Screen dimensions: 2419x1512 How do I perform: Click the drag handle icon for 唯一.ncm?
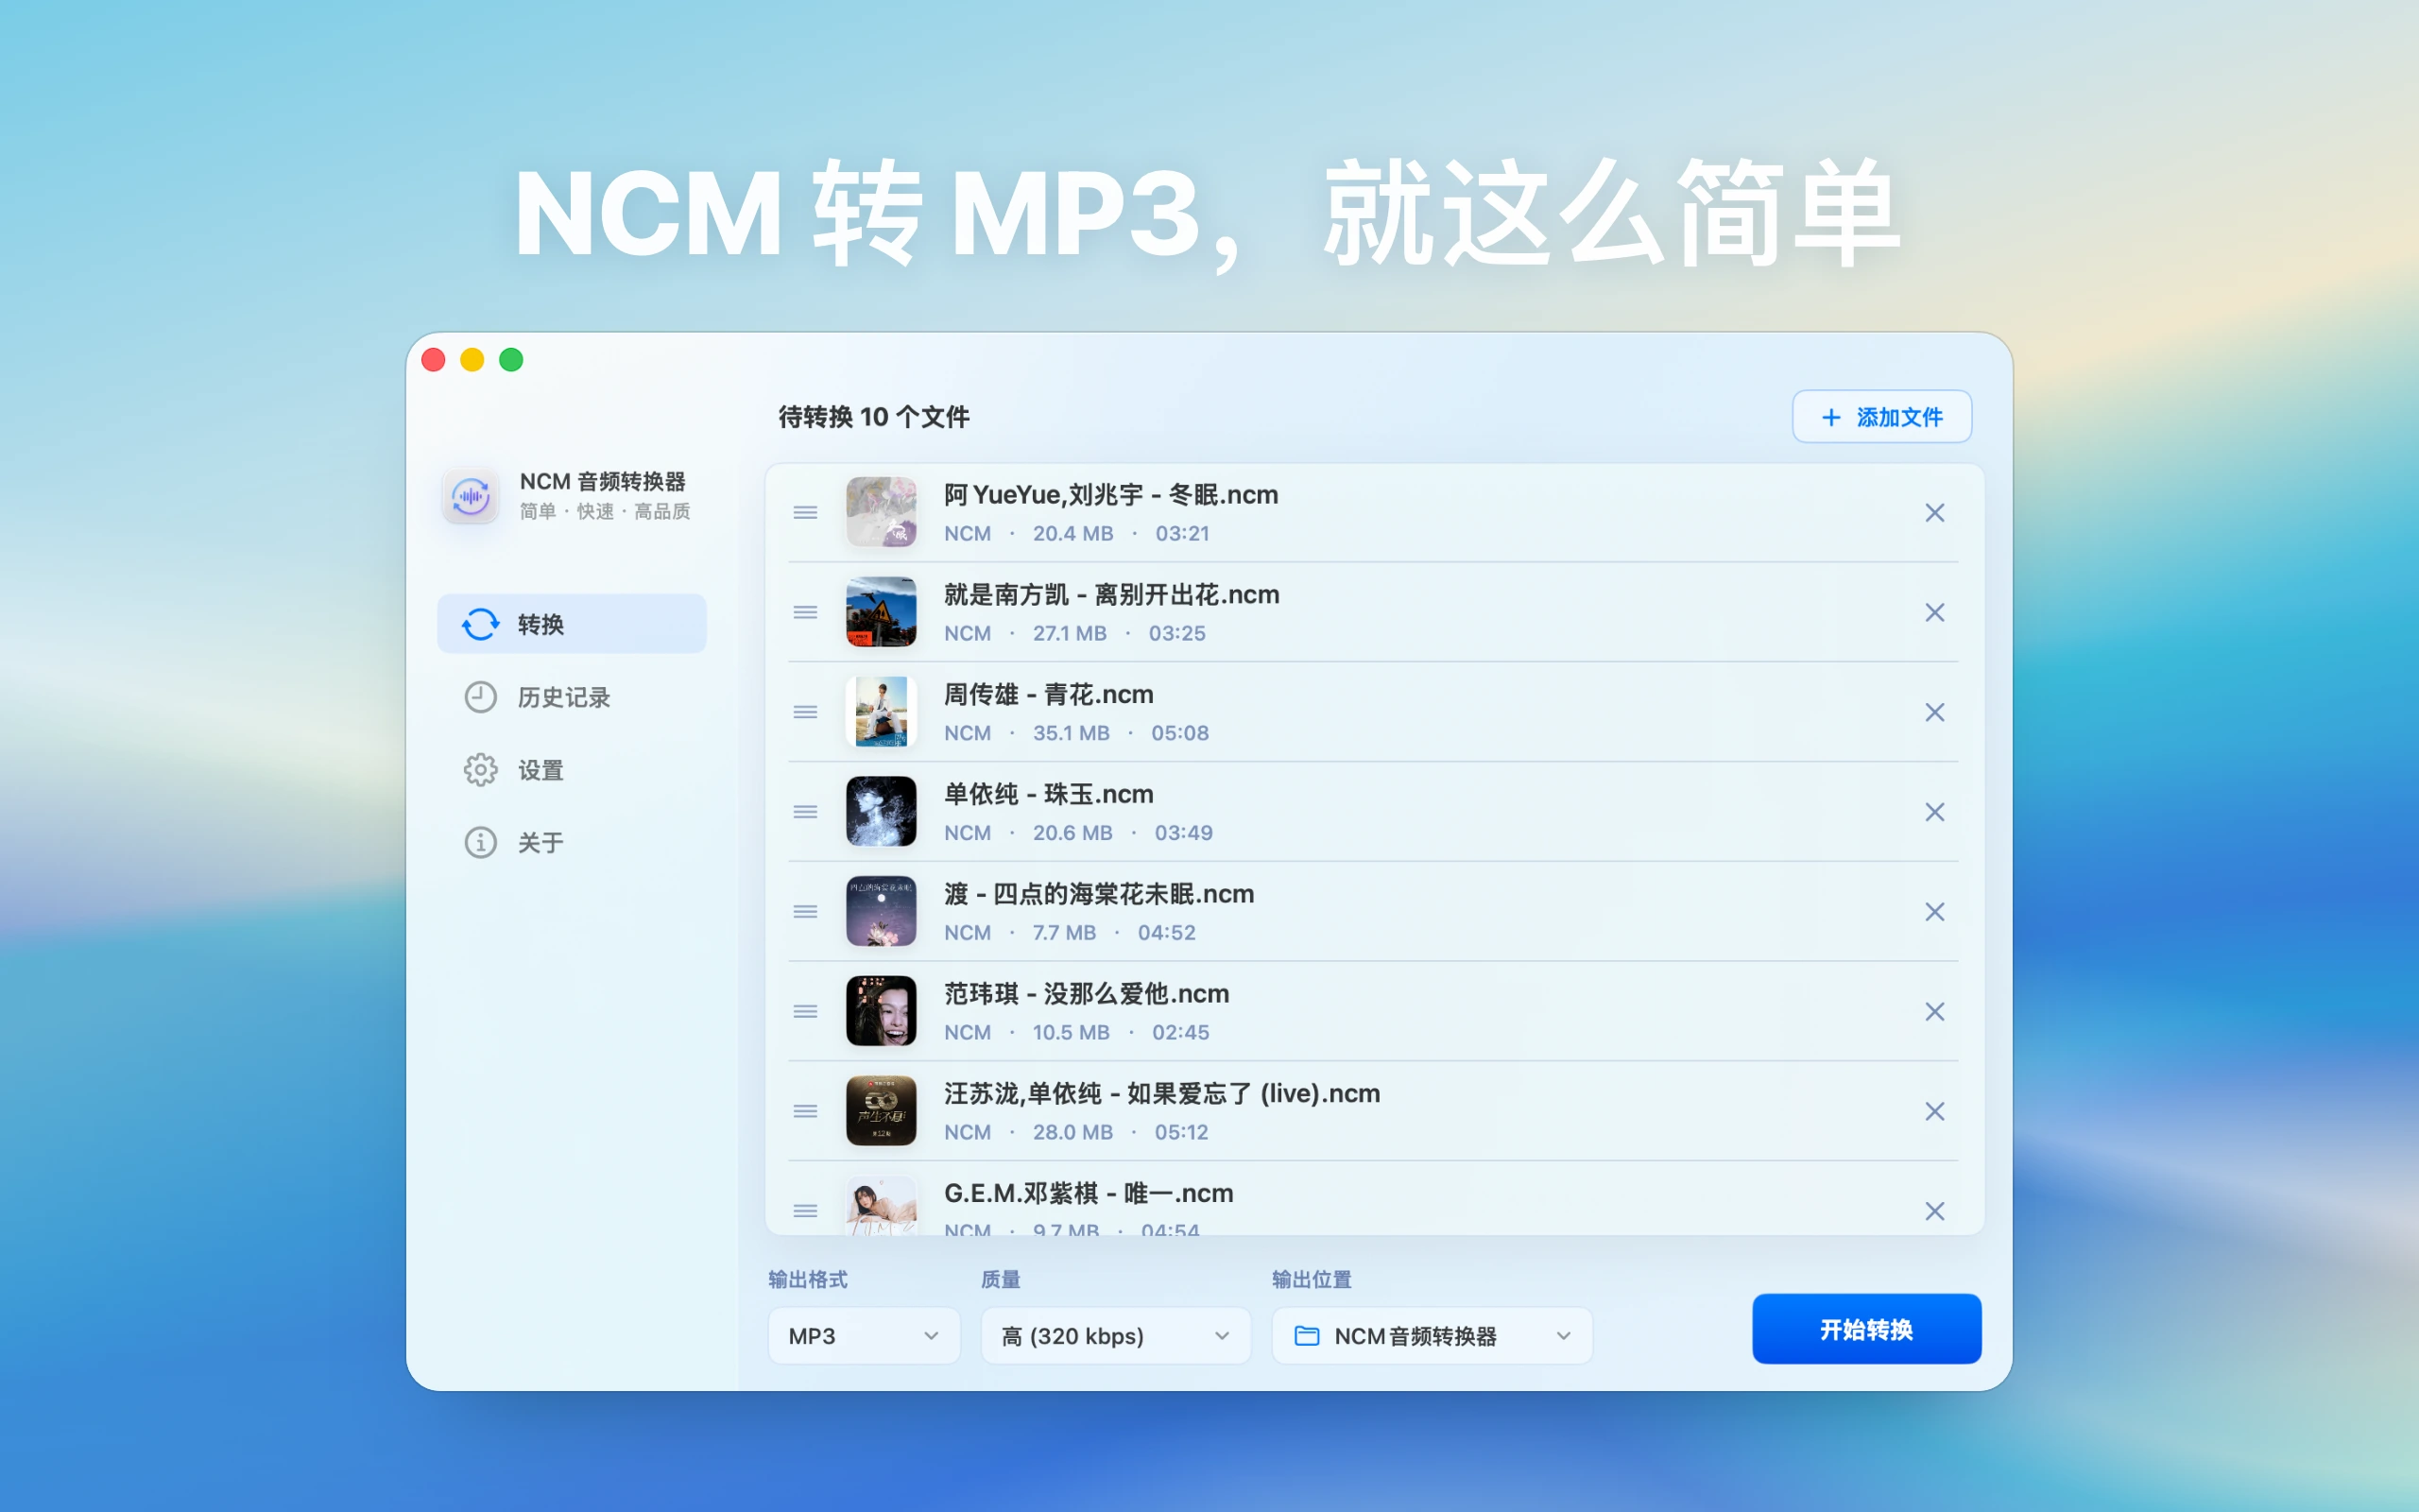click(806, 1211)
